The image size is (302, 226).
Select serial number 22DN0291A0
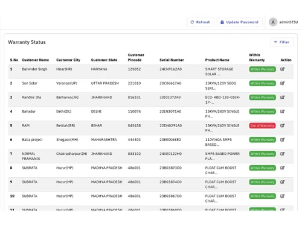coord(171,125)
